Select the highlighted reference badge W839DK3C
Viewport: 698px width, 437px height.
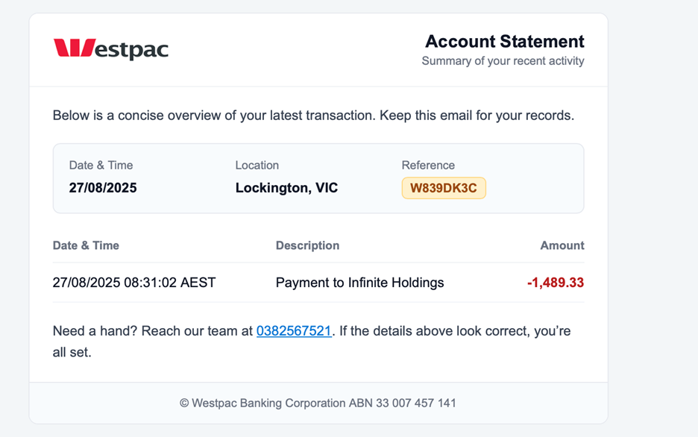click(444, 188)
